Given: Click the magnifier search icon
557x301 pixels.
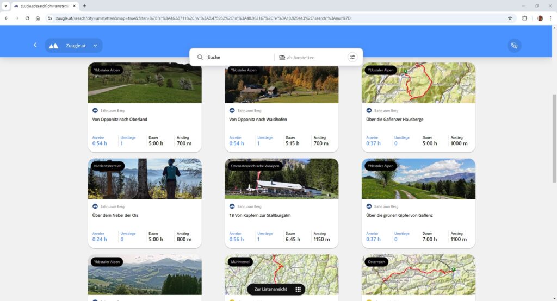Looking at the screenshot, I should pyautogui.click(x=200, y=57).
